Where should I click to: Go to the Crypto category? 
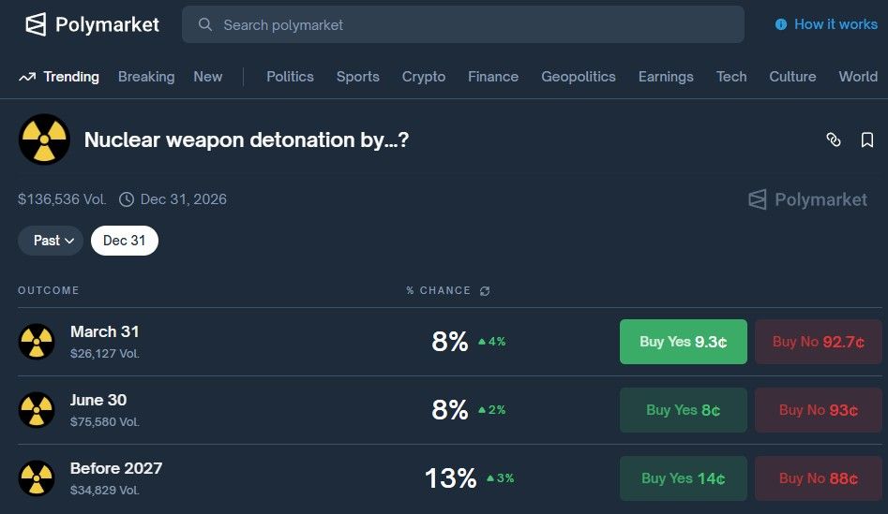tap(424, 77)
